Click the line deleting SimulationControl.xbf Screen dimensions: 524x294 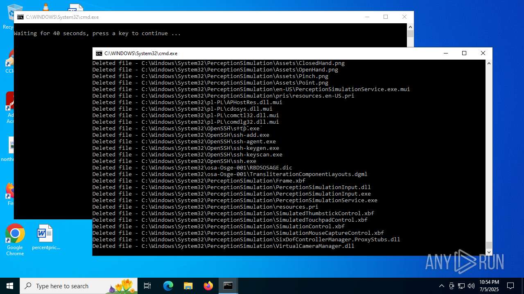219,227
